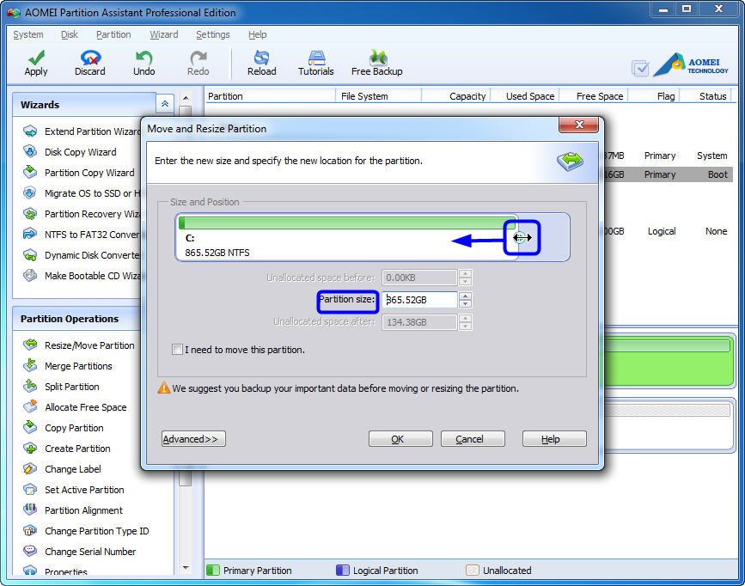Image resolution: width=745 pixels, height=586 pixels.
Task: Select Resize/Move Partition operation
Action: click(79, 345)
